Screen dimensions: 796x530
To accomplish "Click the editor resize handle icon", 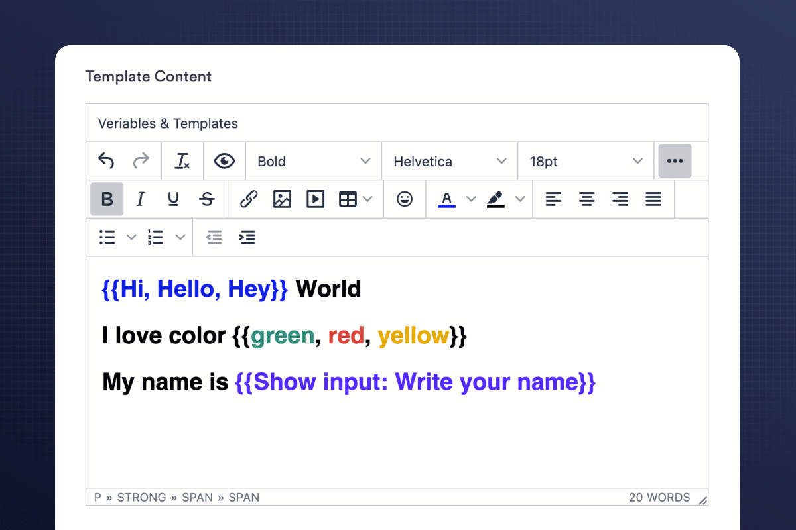I will tap(702, 500).
